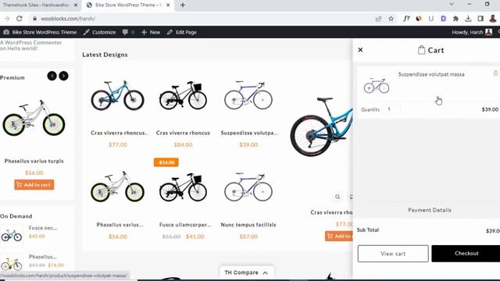
Task: Open New content menu in admin bar
Action: pyautogui.click(x=151, y=32)
